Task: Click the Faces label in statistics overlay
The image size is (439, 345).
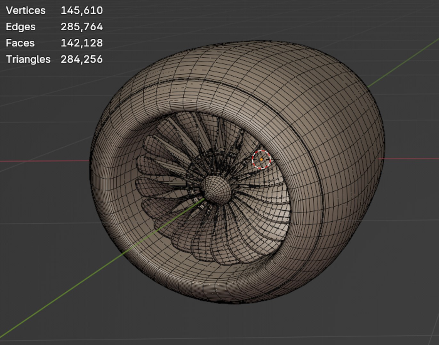Action: [20, 43]
